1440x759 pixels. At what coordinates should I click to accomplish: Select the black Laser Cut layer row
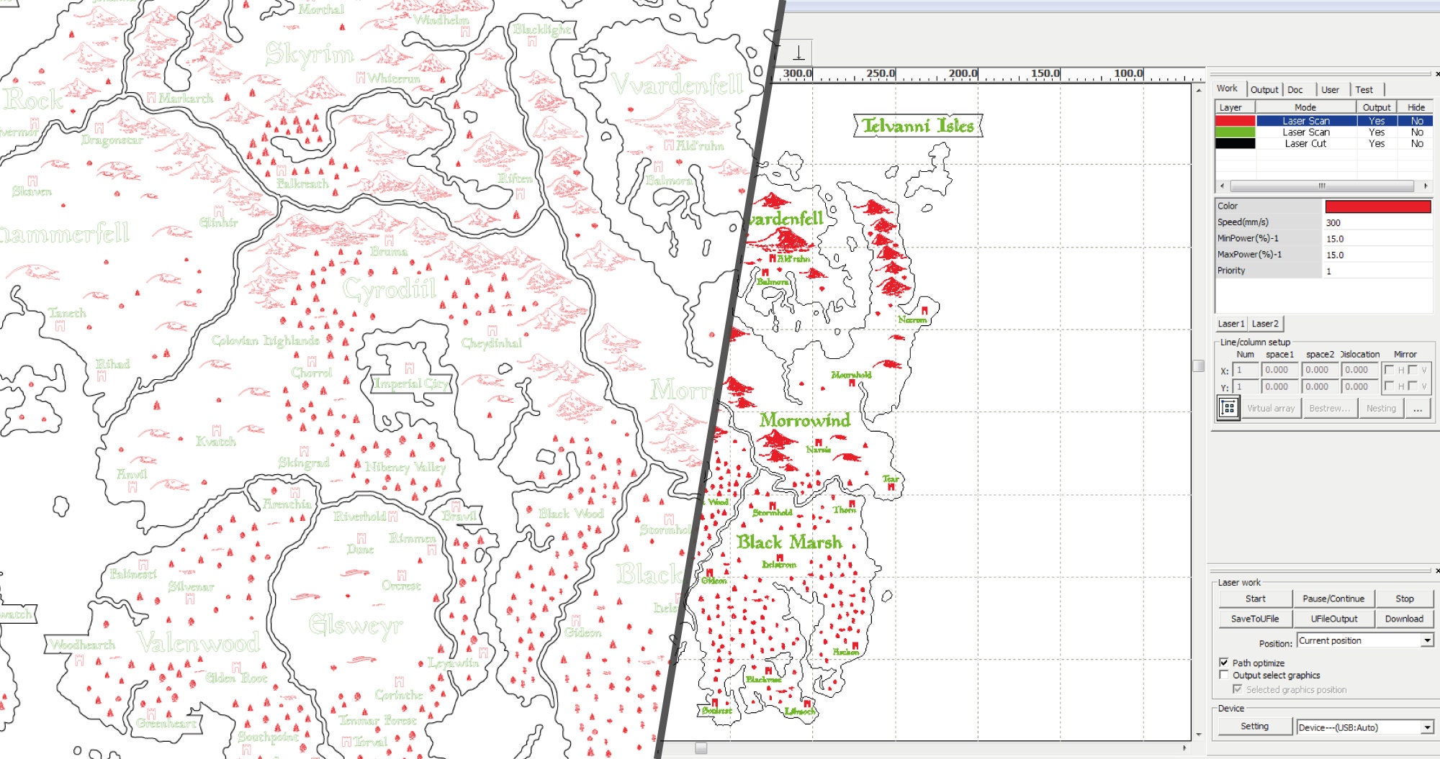[1323, 144]
